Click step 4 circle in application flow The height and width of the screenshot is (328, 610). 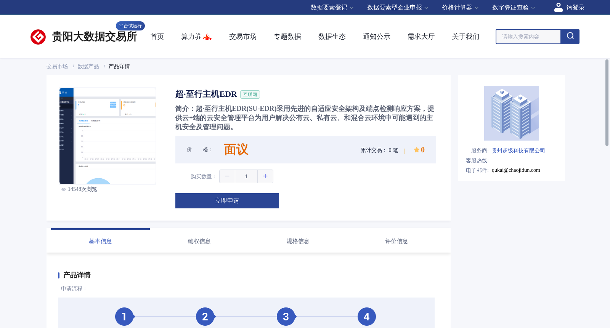(367, 317)
